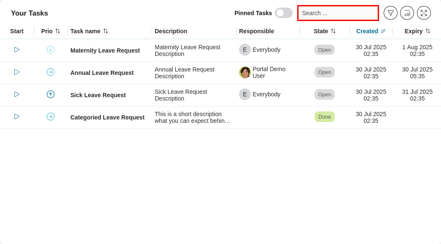Click the Portal Demo User avatar
This screenshot has width=441, height=244.
(245, 72)
